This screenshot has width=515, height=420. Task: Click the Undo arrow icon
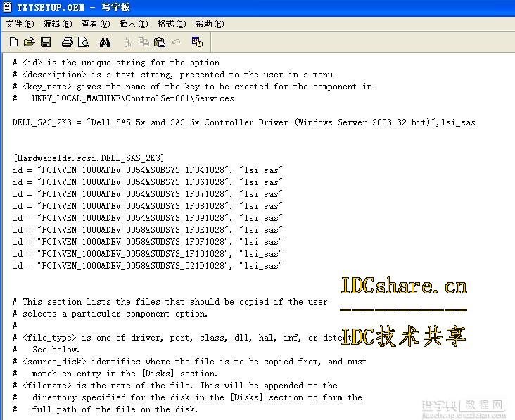click(176, 42)
